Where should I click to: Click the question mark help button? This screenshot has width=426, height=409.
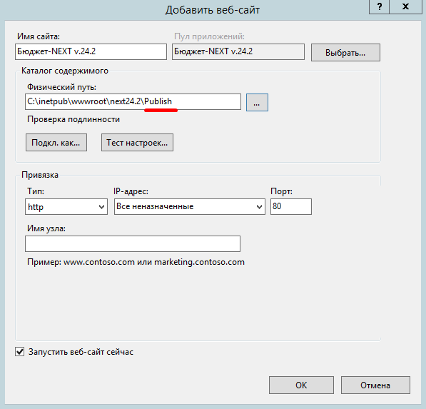pyautogui.click(x=380, y=6)
